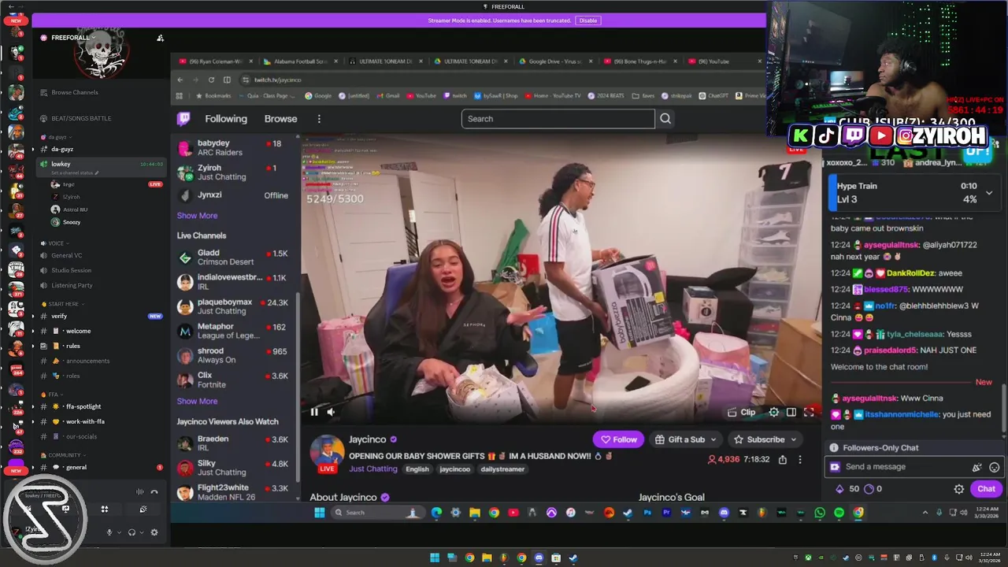Screen dimensions: 1008x567
Task: Open Gmail bookmark in bookmarks bar
Action: (388, 96)
